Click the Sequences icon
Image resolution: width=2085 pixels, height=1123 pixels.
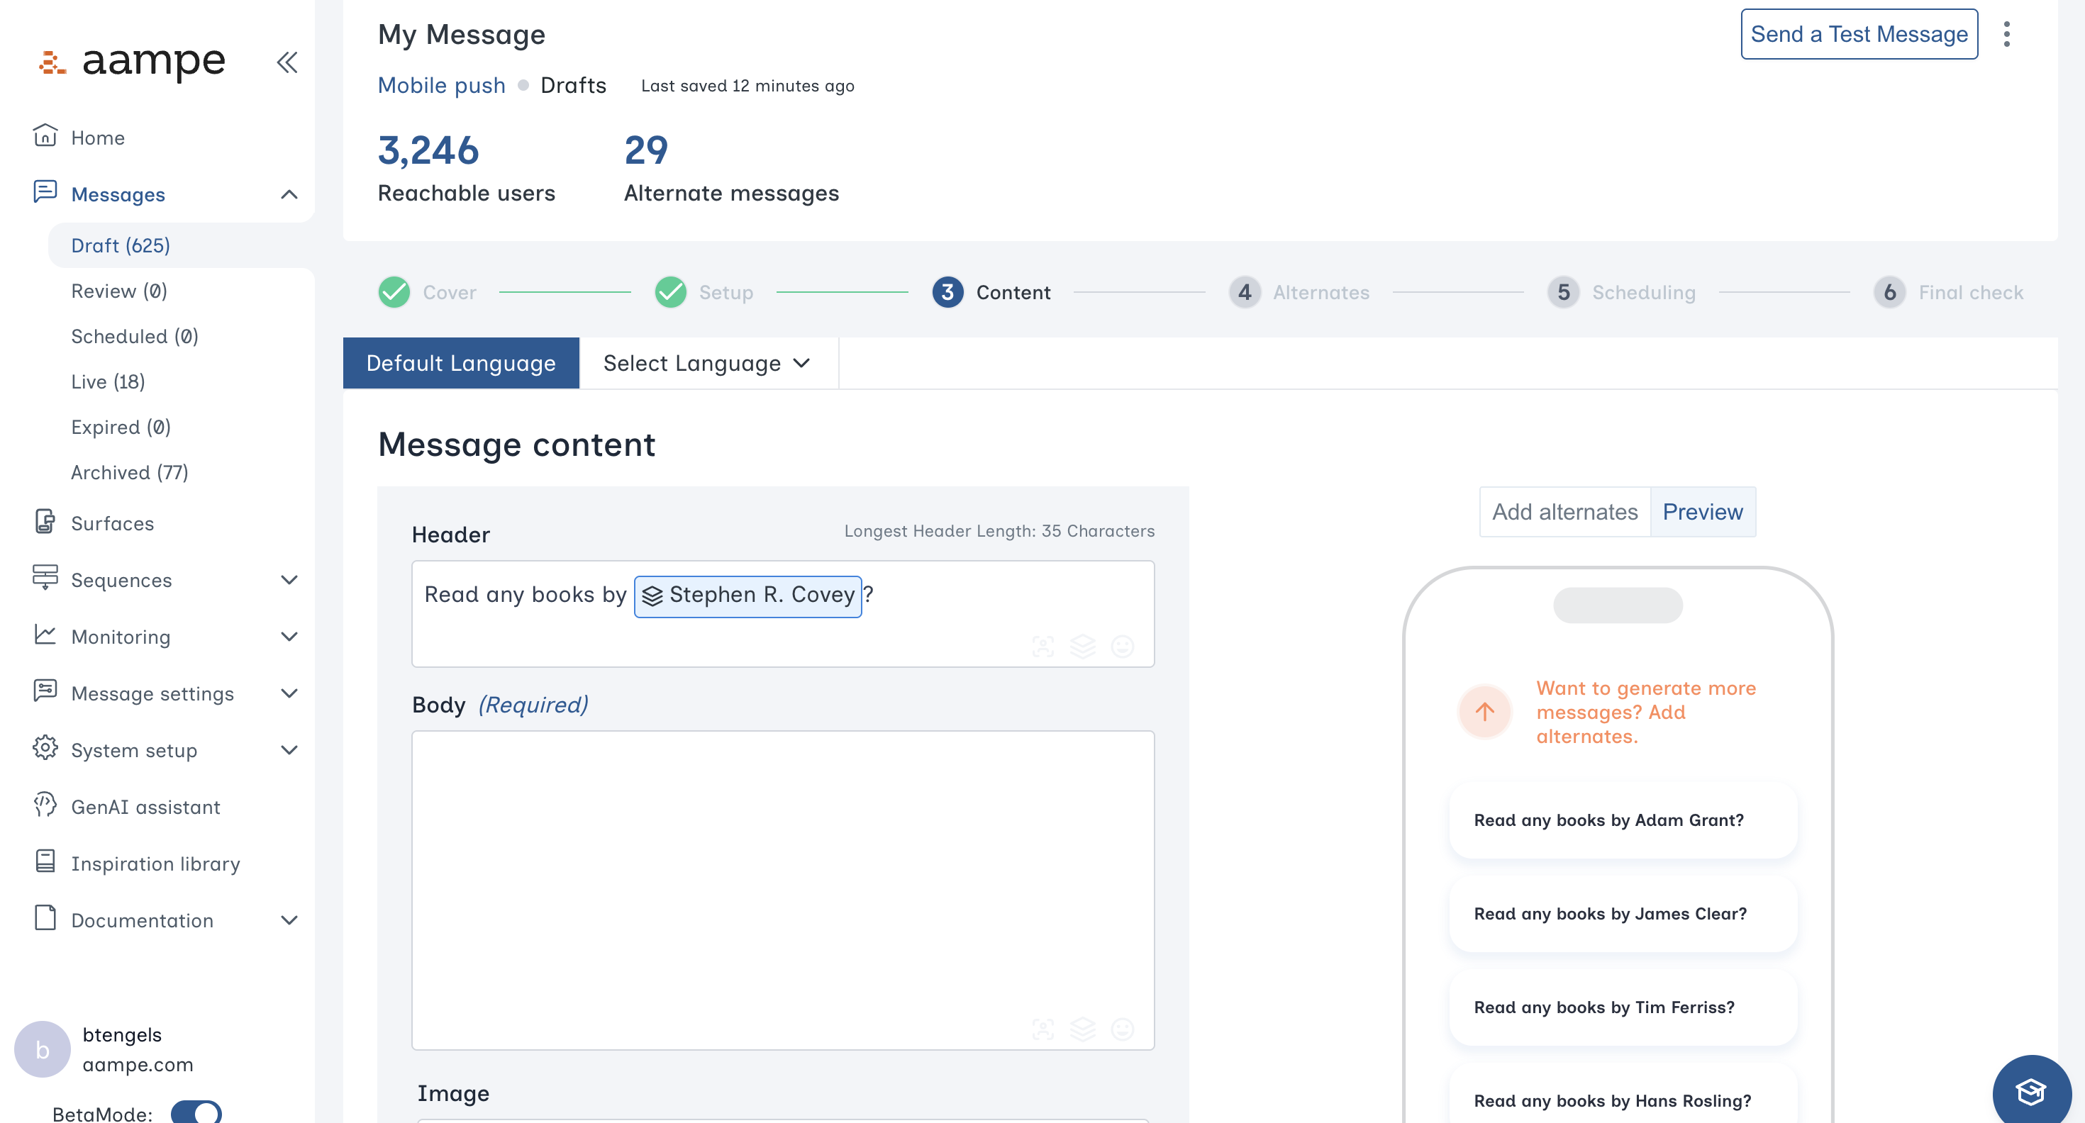pos(45,578)
